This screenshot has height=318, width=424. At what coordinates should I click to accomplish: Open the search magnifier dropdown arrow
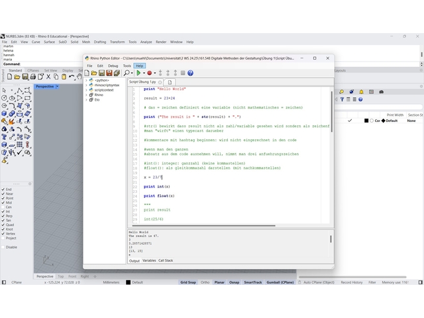[132, 73]
